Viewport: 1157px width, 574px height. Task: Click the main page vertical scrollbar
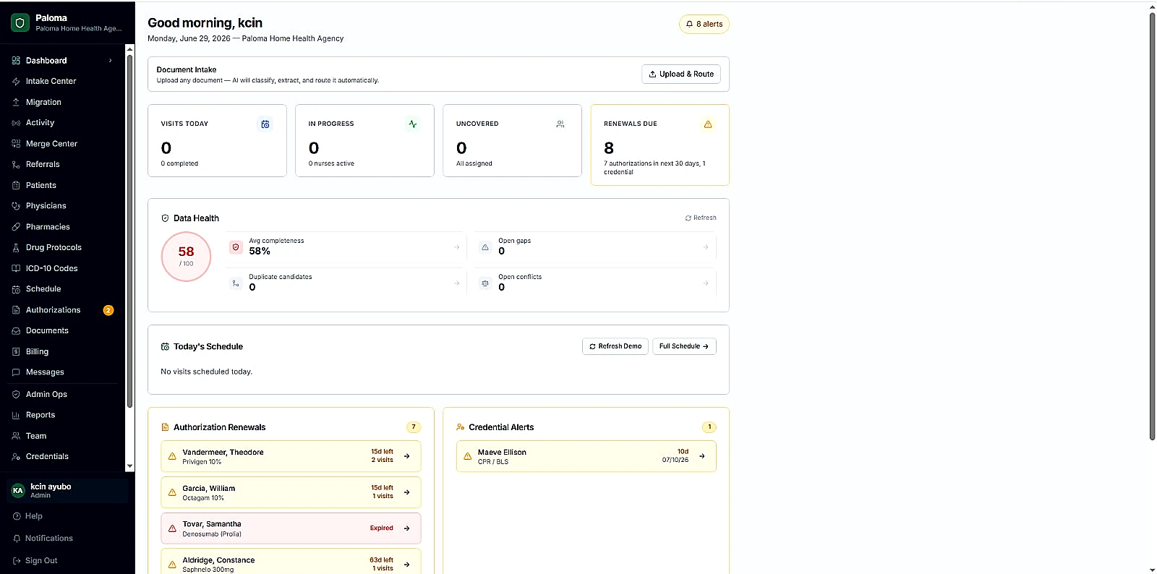coord(1153,226)
